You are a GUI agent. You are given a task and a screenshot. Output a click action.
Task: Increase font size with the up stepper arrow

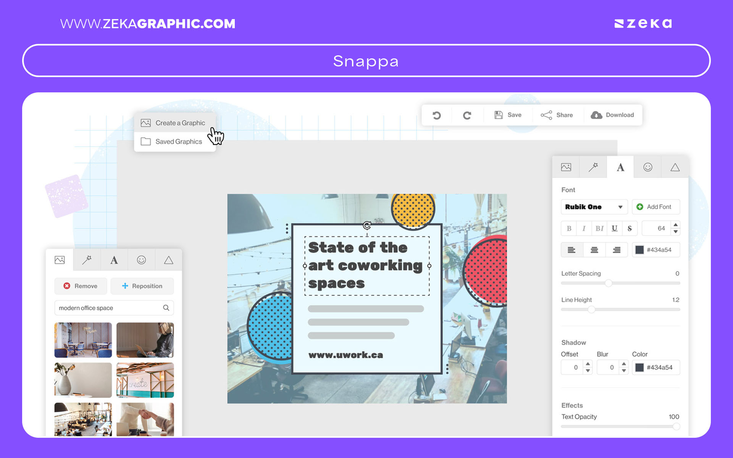click(675, 225)
